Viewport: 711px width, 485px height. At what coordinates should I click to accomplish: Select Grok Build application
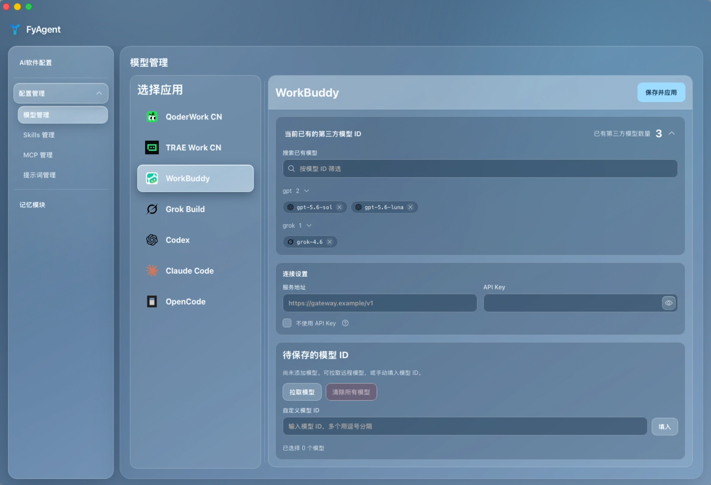195,209
